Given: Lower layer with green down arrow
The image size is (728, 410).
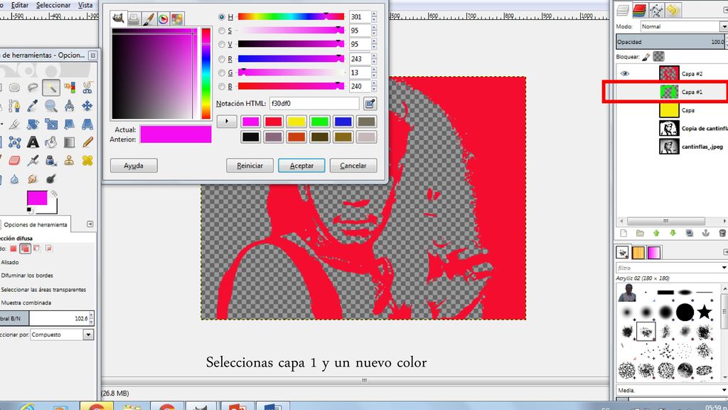Looking at the screenshot, I should (x=673, y=233).
